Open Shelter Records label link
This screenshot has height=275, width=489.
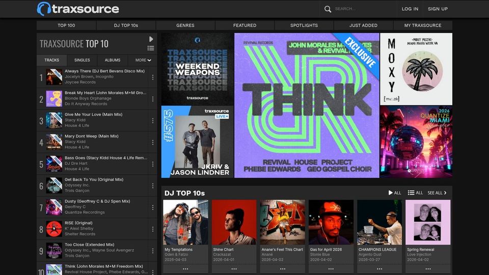[x=80, y=234]
